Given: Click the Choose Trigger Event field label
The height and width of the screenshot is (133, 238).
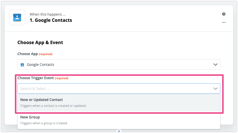Looking at the screenshot, I should pos(35,78).
